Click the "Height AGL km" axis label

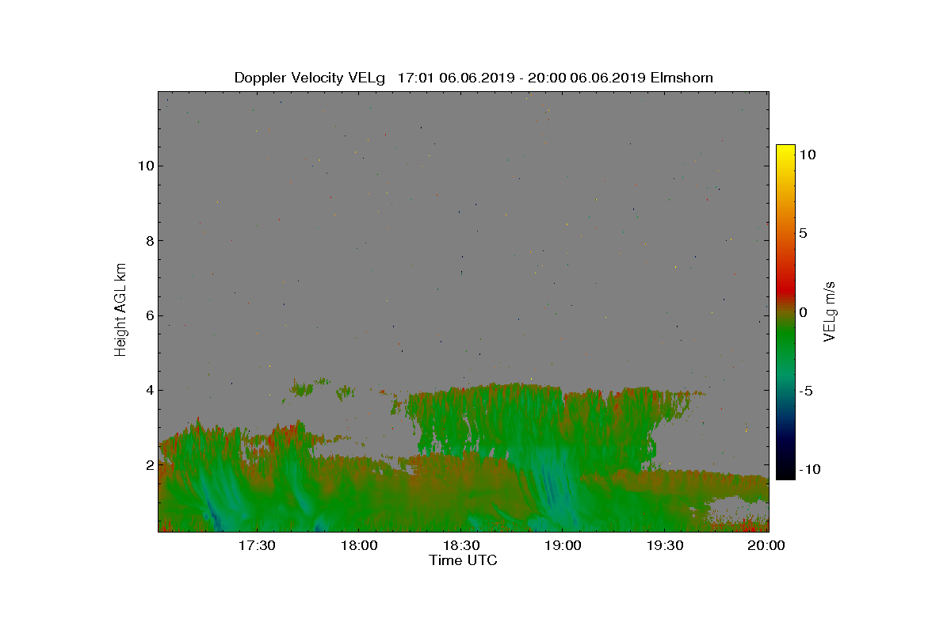[x=120, y=309]
